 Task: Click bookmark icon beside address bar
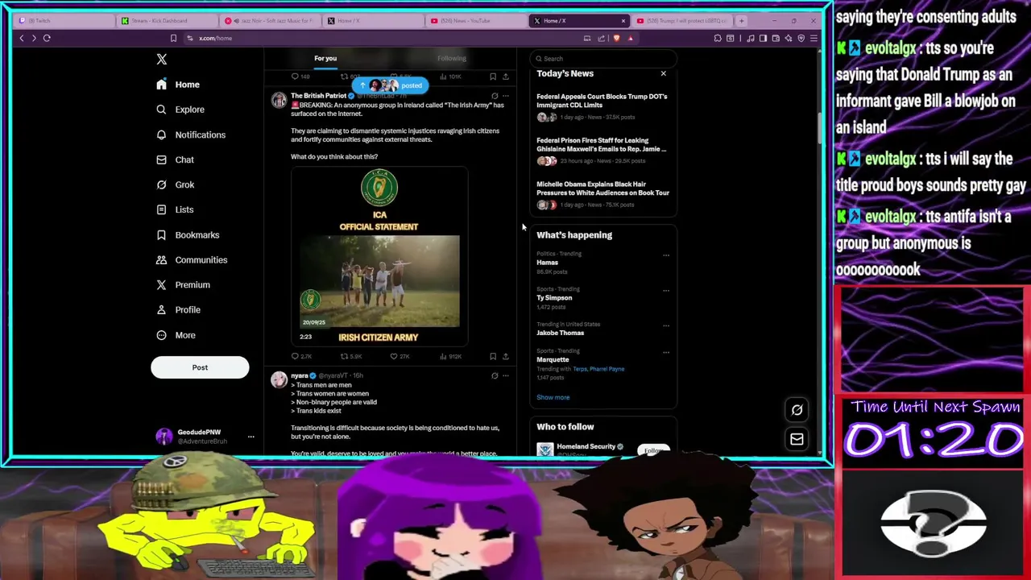(x=173, y=38)
